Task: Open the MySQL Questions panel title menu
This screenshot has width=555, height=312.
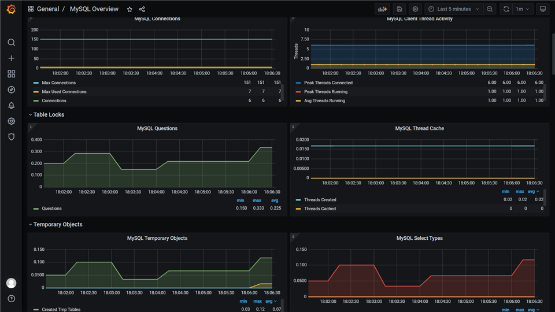Action: pos(157,128)
